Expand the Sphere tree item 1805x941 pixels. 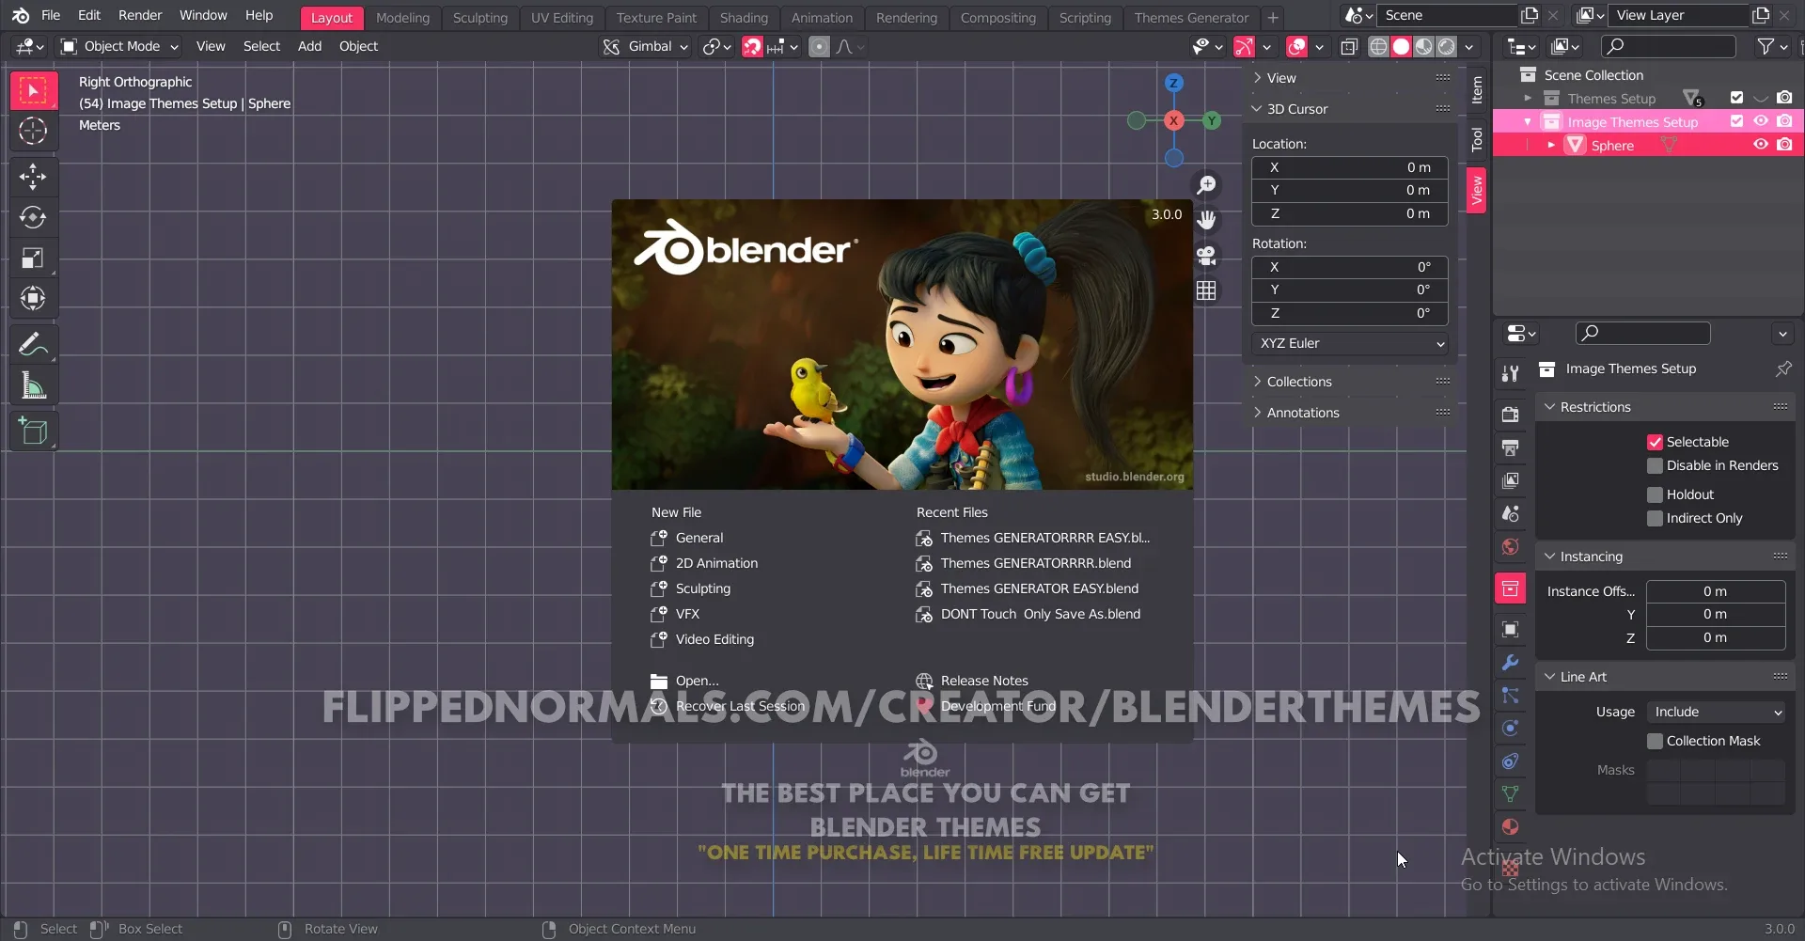point(1550,145)
